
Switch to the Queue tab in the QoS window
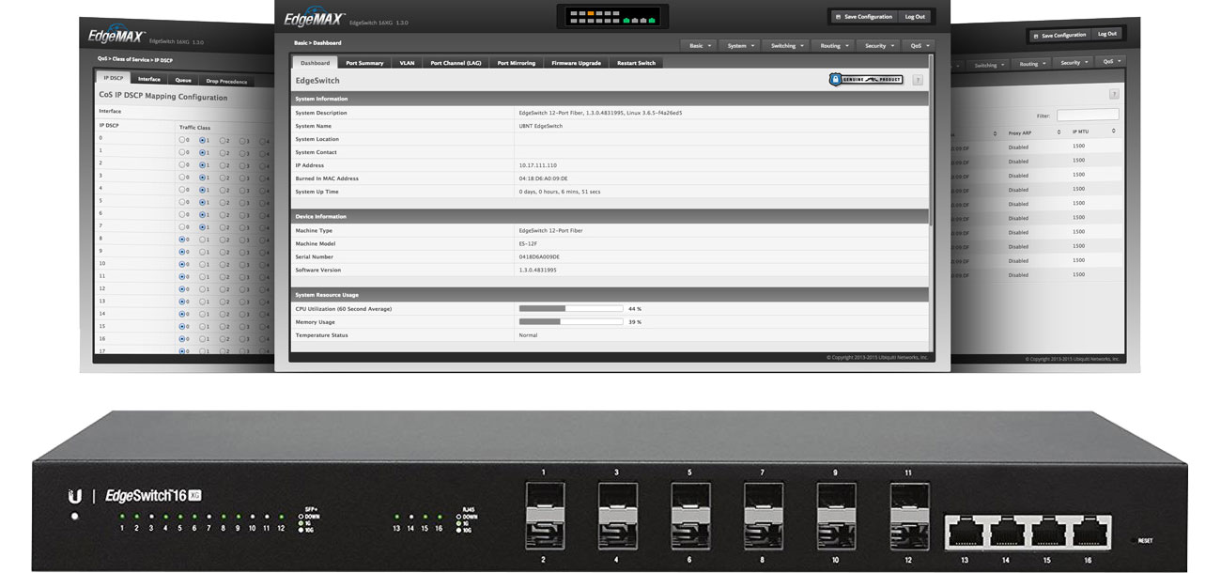(183, 80)
